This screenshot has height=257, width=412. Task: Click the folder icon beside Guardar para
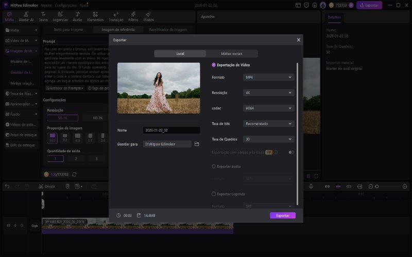tap(197, 144)
